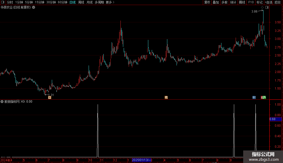
Task: Click the panel layout icon at top-left
Action: click(x=3, y=2)
